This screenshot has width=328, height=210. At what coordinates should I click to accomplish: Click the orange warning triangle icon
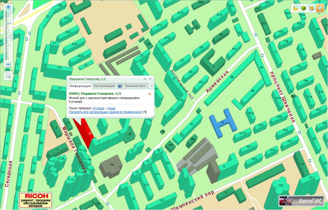pyautogui.click(x=149, y=94)
